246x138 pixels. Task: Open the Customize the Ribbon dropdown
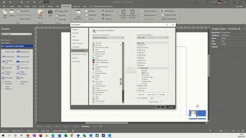153,38
